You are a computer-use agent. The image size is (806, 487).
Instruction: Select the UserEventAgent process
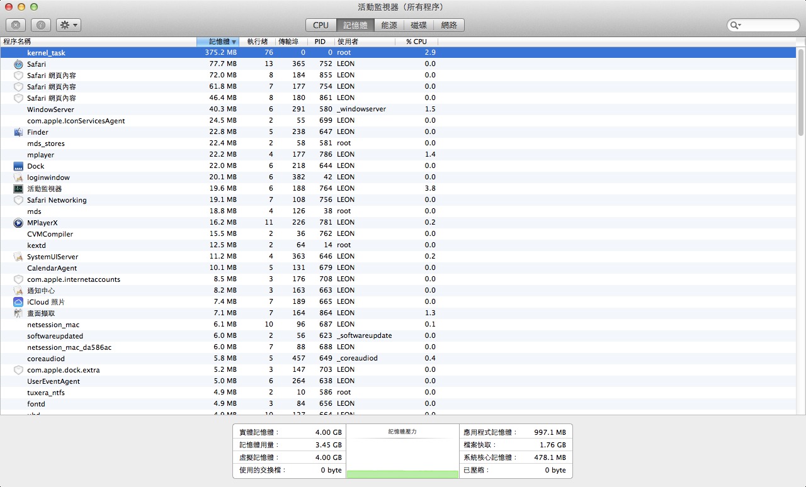click(399, 381)
